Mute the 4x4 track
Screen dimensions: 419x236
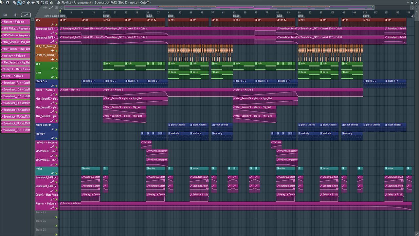[x=56, y=25]
